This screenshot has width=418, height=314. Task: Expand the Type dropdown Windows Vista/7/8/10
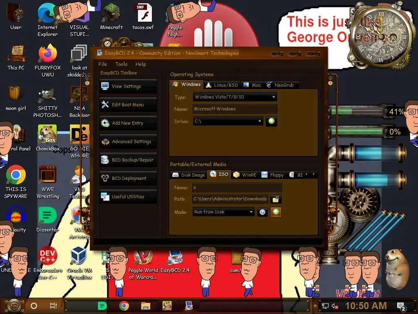click(235, 97)
